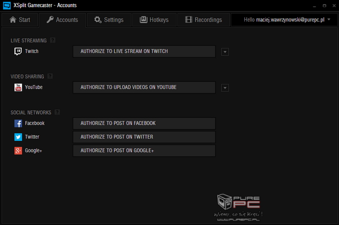Viewport: 339px width, 225px height.
Task: Authorize to live stream on Twitch
Action: point(144,52)
